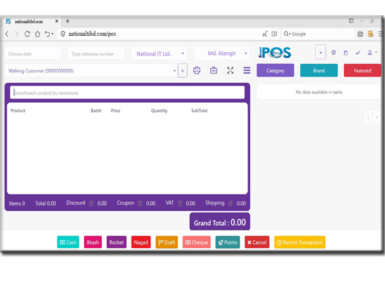385x295 pixels.
Task: Edit the Discount amount icon
Action: (92, 203)
